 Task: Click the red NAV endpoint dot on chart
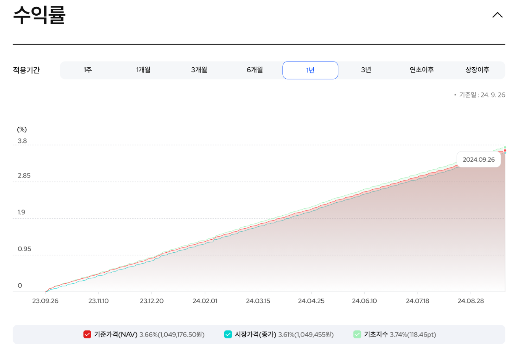(505, 151)
